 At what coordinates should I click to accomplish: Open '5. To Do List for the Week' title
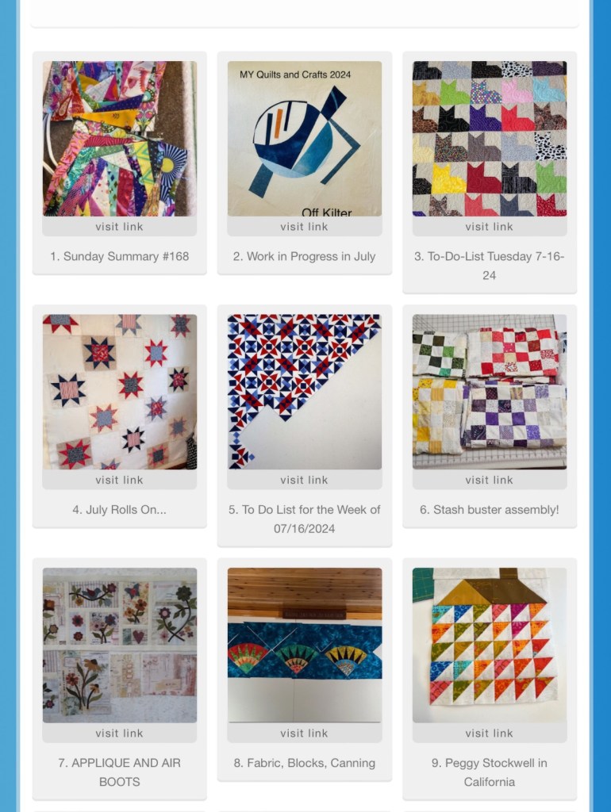(304, 519)
